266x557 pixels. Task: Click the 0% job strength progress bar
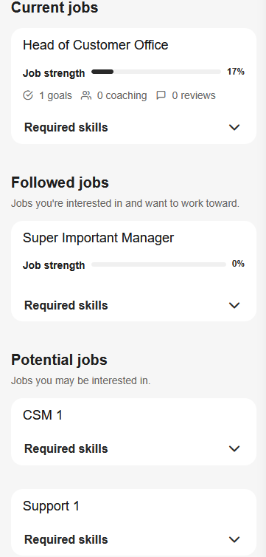[158, 264]
